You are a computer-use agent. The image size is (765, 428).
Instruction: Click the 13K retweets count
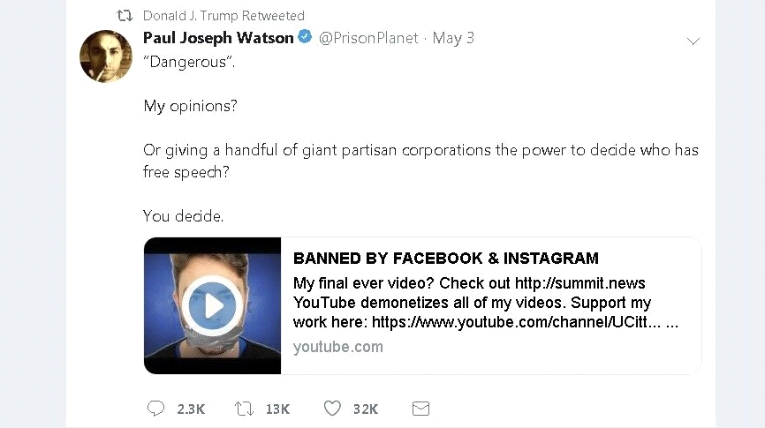tap(277, 409)
